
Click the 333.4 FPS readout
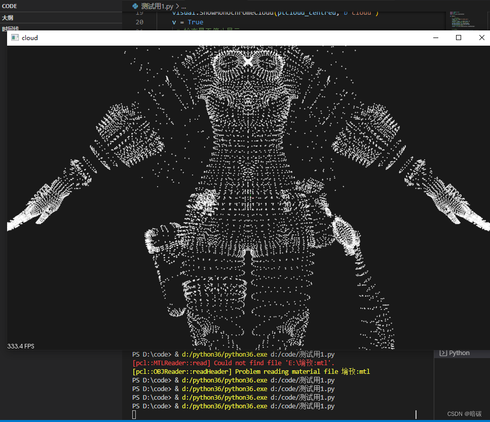pyautogui.click(x=21, y=346)
